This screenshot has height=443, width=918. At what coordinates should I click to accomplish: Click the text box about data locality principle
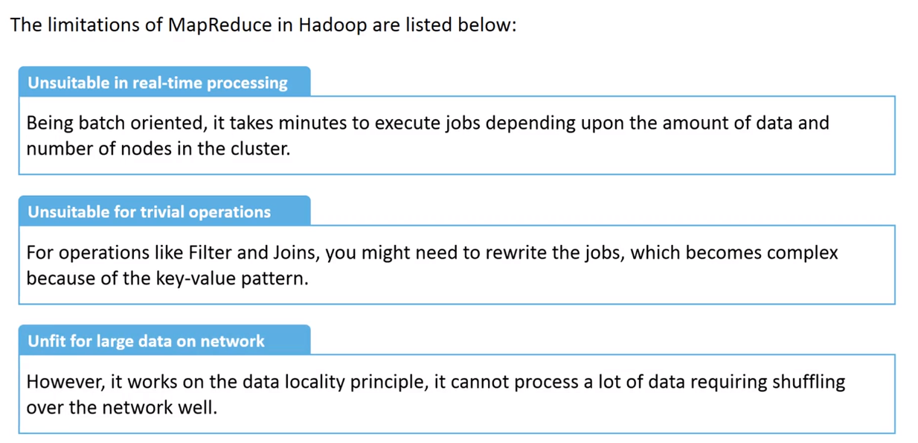(457, 394)
